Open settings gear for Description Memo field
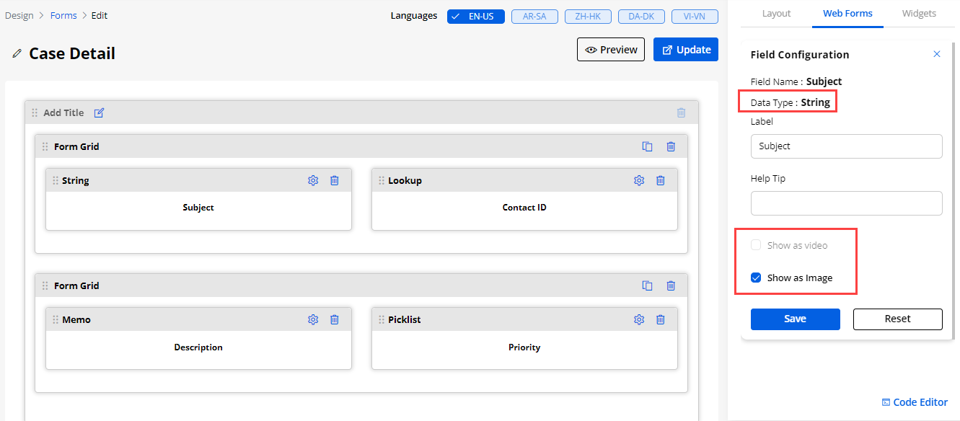Viewport: 960px width, 421px height. point(313,320)
